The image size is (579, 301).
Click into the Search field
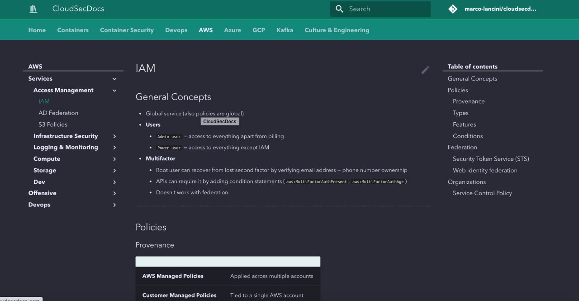(380, 9)
